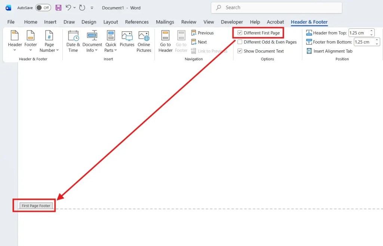Increase Header from Top using the stepper

pyautogui.click(x=371, y=31)
